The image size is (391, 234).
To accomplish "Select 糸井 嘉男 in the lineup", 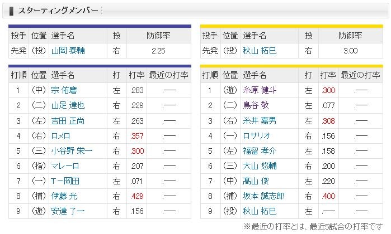I will [x=261, y=120].
